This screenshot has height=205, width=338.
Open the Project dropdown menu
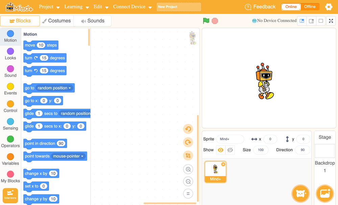pos(49,7)
